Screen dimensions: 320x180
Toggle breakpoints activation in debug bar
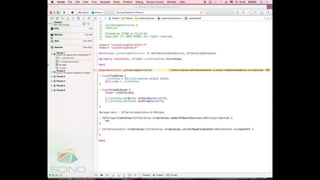tap(101, 175)
